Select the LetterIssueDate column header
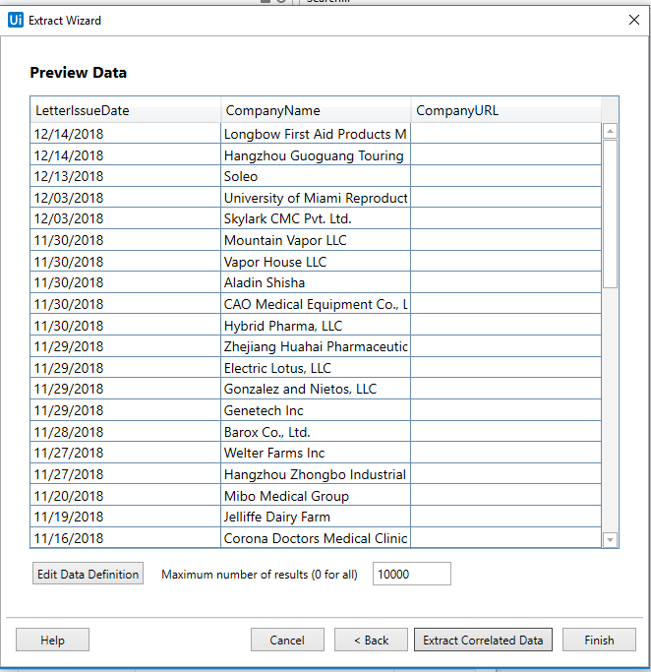Image resolution: width=651 pixels, height=672 pixels. coord(126,110)
